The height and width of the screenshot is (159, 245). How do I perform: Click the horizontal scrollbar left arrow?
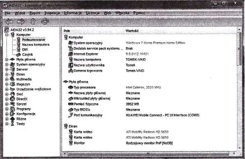point(65,154)
